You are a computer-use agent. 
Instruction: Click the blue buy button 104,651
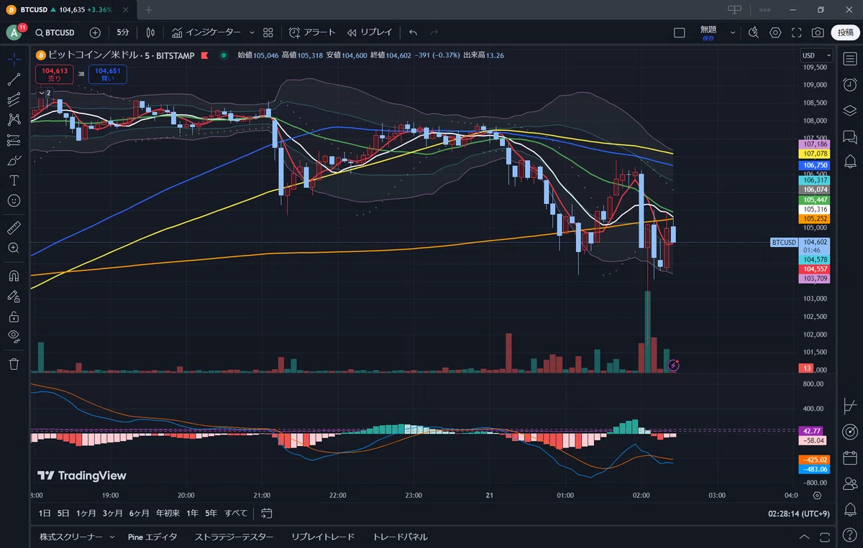pyautogui.click(x=107, y=74)
